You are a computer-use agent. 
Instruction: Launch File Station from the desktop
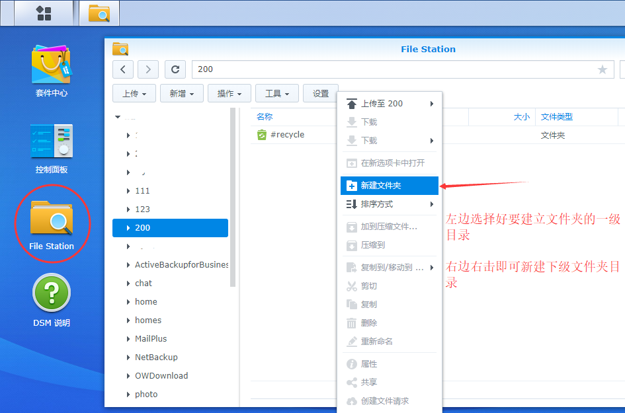52,224
